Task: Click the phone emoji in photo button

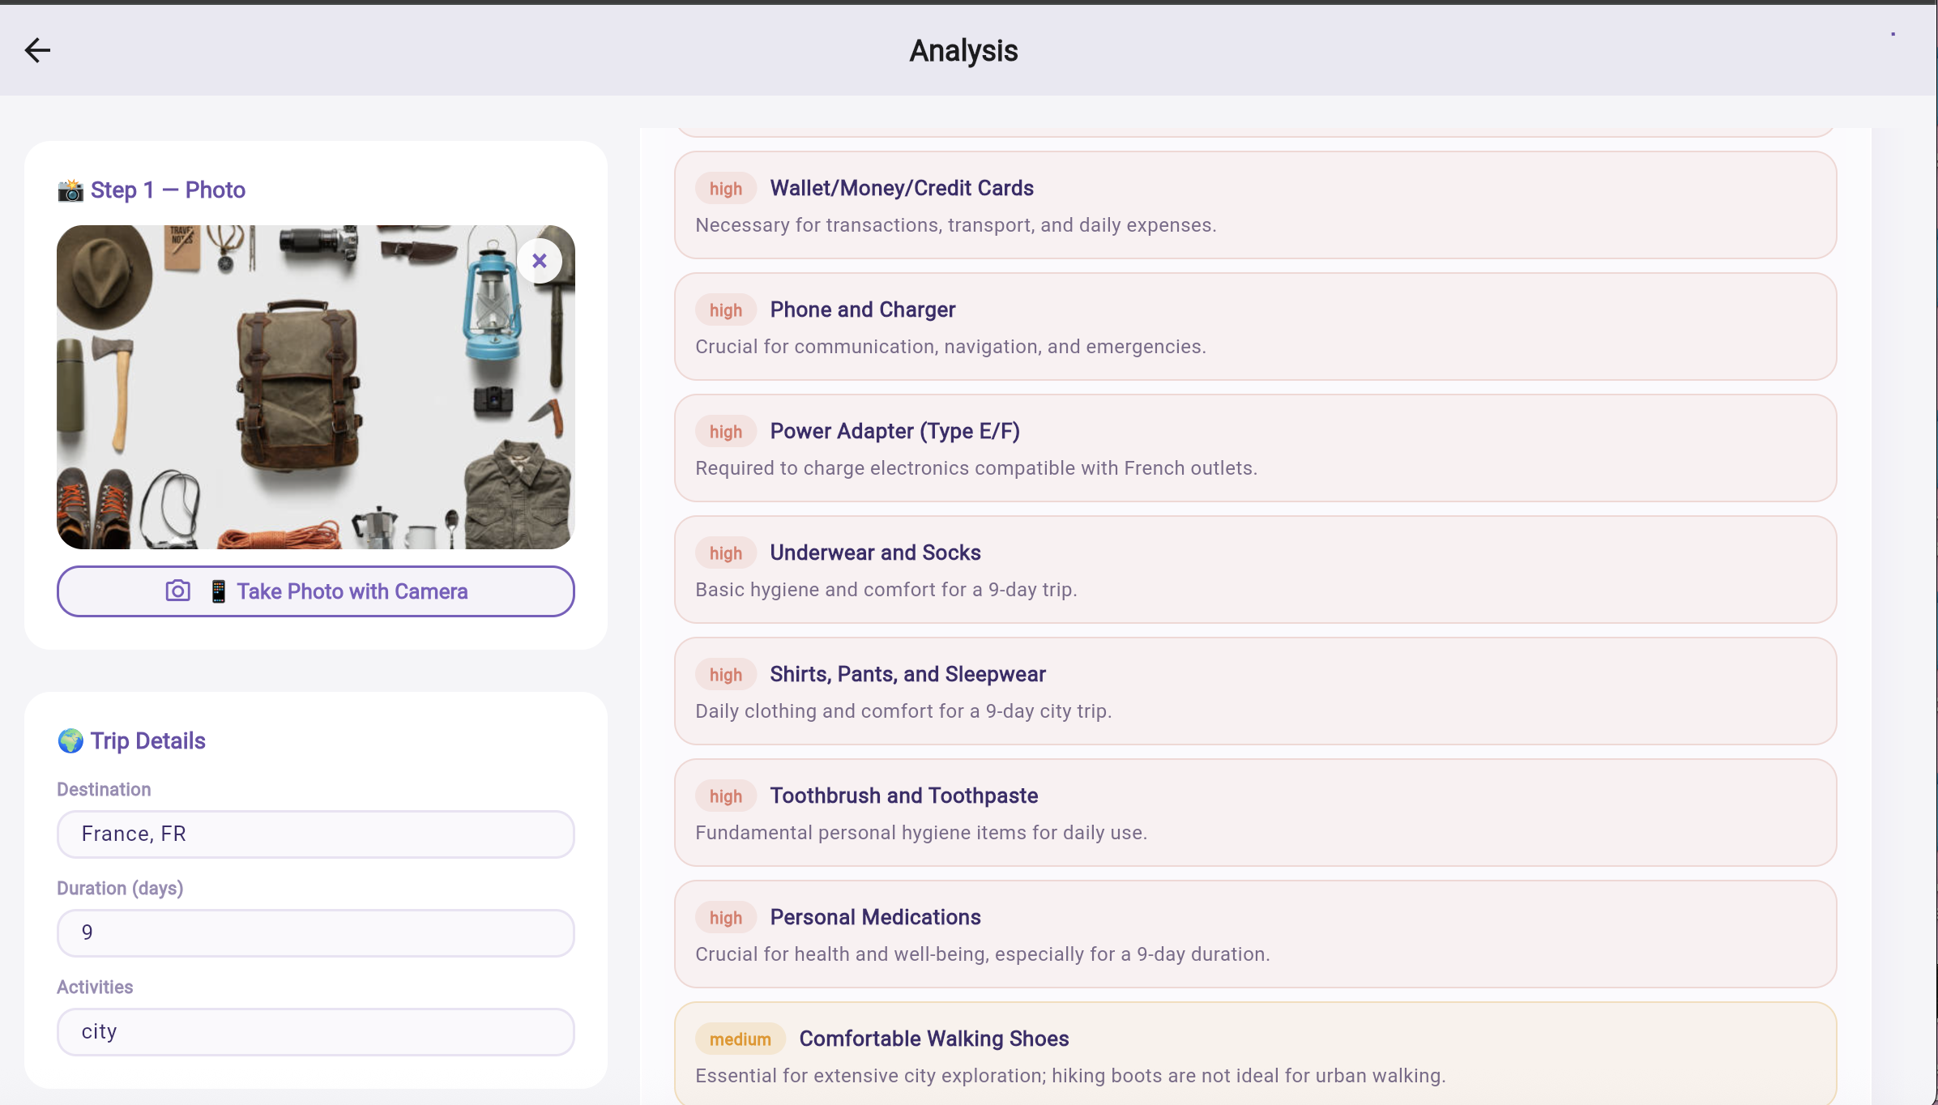Action: 218,591
